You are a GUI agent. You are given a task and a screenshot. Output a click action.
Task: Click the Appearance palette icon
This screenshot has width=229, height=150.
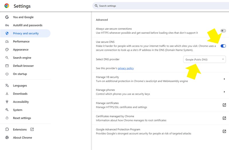[7, 50]
